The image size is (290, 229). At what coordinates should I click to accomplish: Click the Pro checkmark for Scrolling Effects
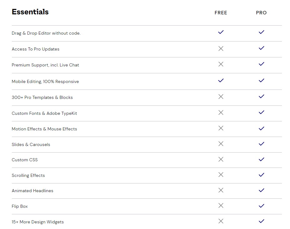click(261, 175)
